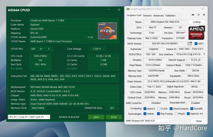Viewport: 213px width, 137px height.
Task: Click the Pixel Fillrate 514.4 GPixel/s field
Action: [x=153, y=65]
